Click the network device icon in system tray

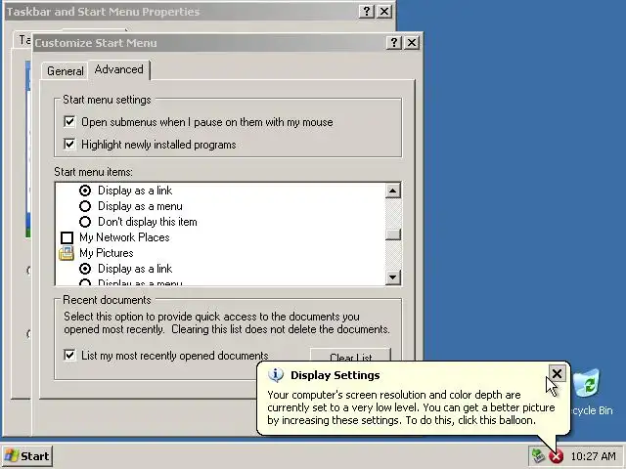[538, 455]
